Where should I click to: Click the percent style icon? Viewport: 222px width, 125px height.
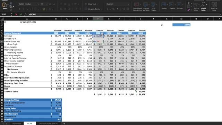coord(113,9)
